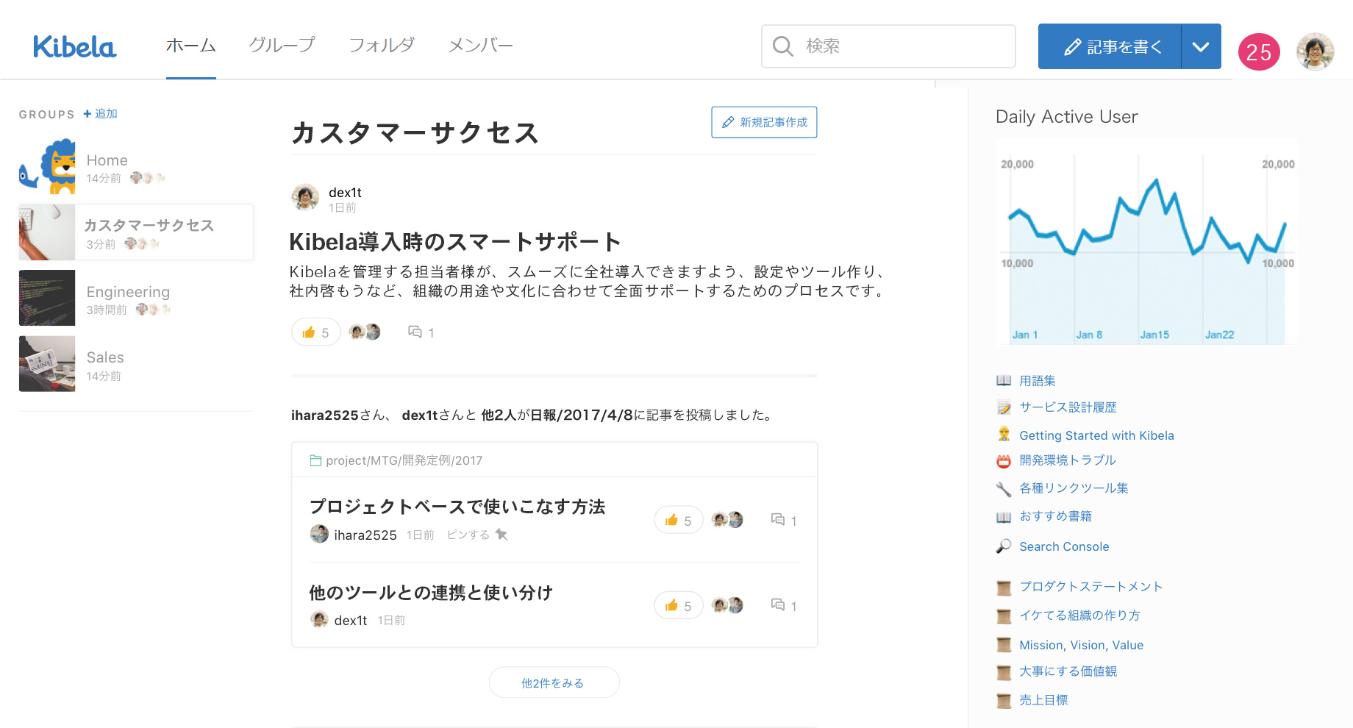Open the 用語集 link
Viewport: 1353px width, 728px height.
point(1037,381)
